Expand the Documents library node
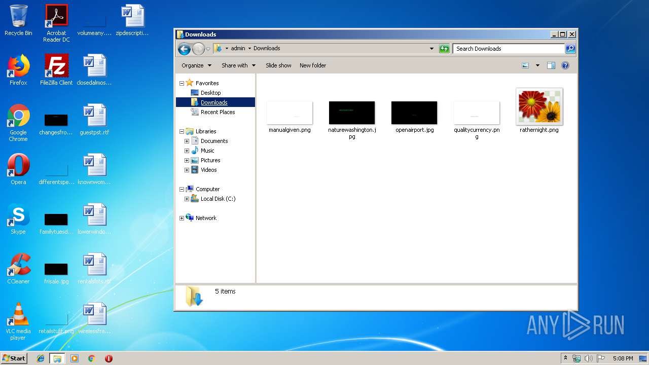This screenshot has width=649, height=365. [187, 141]
